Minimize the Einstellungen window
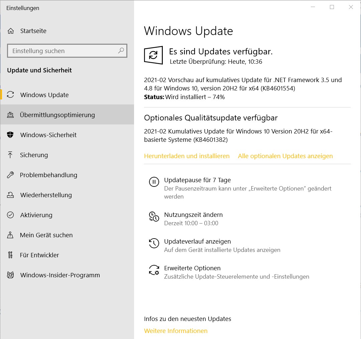Screen dimensions: 361x339 (313, 7)
